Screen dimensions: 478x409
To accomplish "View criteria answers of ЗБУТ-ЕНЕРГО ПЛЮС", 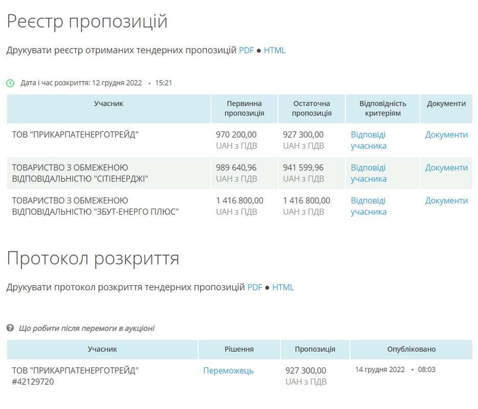I will pyautogui.click(x=368, y=206).
